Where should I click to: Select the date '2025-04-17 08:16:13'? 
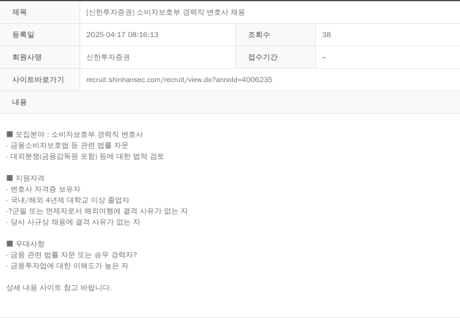tap(122, 35)
